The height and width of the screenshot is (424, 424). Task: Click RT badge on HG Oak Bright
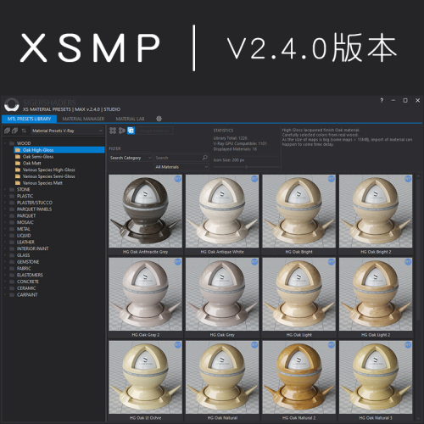coord(332,179)
